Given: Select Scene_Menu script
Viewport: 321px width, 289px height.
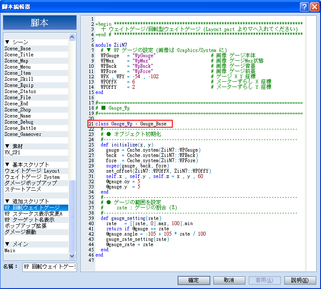Looking at the screenshot, I should click(x=36, y=67).
